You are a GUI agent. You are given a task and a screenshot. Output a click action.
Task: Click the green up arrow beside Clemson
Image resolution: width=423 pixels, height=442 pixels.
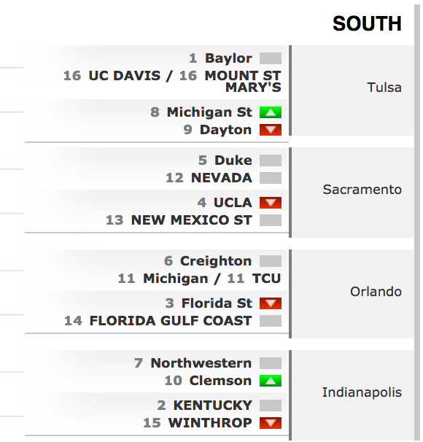point(271,381)
